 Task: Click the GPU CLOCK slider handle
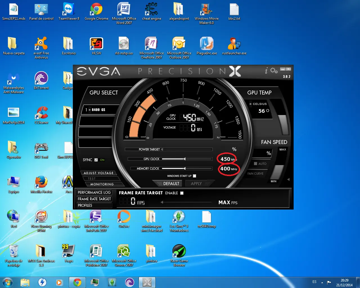[x=184, y=159]
